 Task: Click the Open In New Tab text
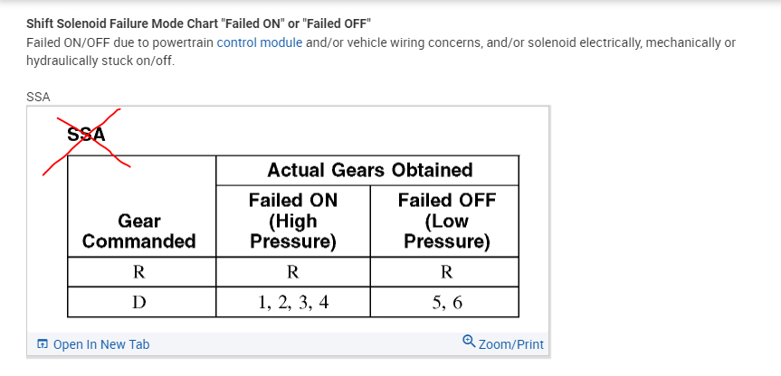point(101,344)
